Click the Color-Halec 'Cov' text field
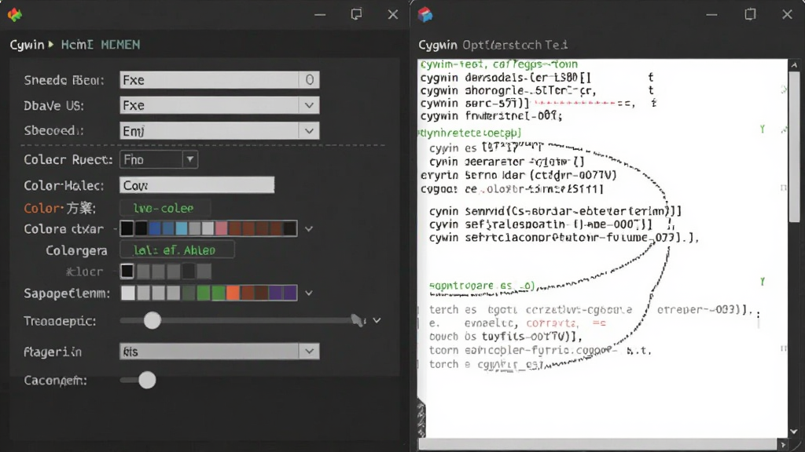The width and height of the screenshot is (805, 452). [197, 185]
